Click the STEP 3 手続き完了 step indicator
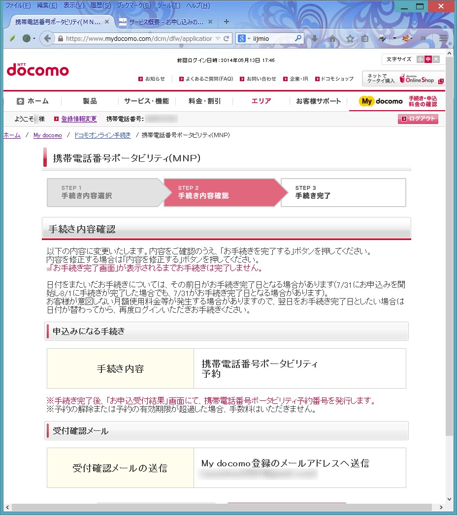The width and height of the screenshot is (457, 515). (344, 192)
